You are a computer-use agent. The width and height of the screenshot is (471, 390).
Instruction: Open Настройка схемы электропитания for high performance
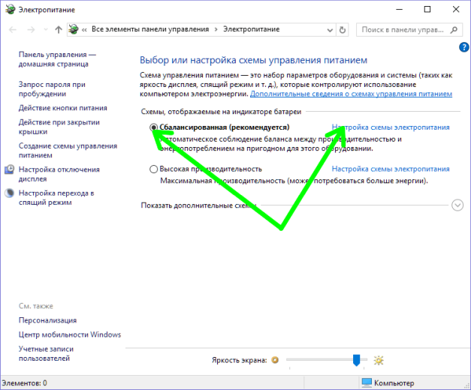click(391, 169)
